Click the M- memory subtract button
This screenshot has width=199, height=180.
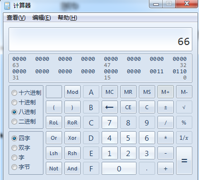tap(184, 92)
